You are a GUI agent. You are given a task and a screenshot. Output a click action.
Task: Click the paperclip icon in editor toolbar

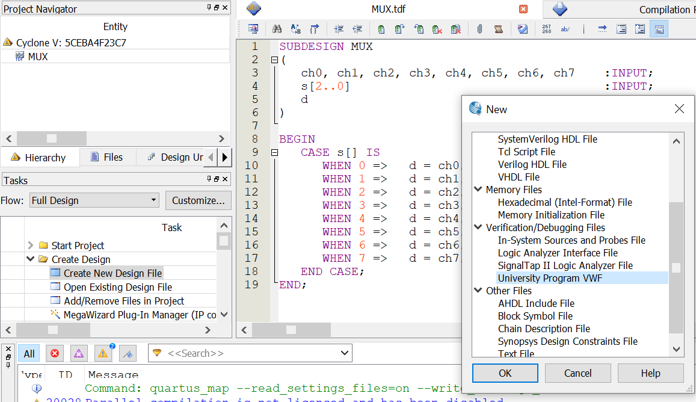pyautogui.click(x=480, y=29)
